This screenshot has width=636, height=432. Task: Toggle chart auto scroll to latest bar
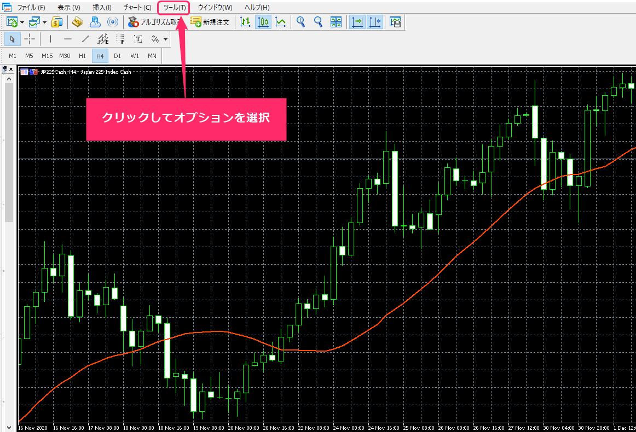(x=357, y=22)
